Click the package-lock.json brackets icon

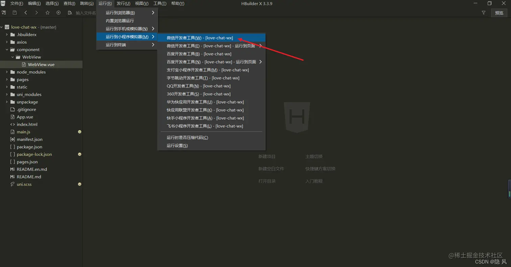(x=13, y=154)
